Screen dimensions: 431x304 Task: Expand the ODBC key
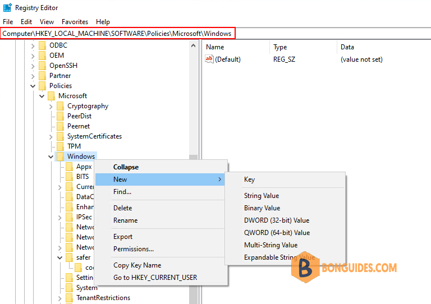(x=33, y=46)
